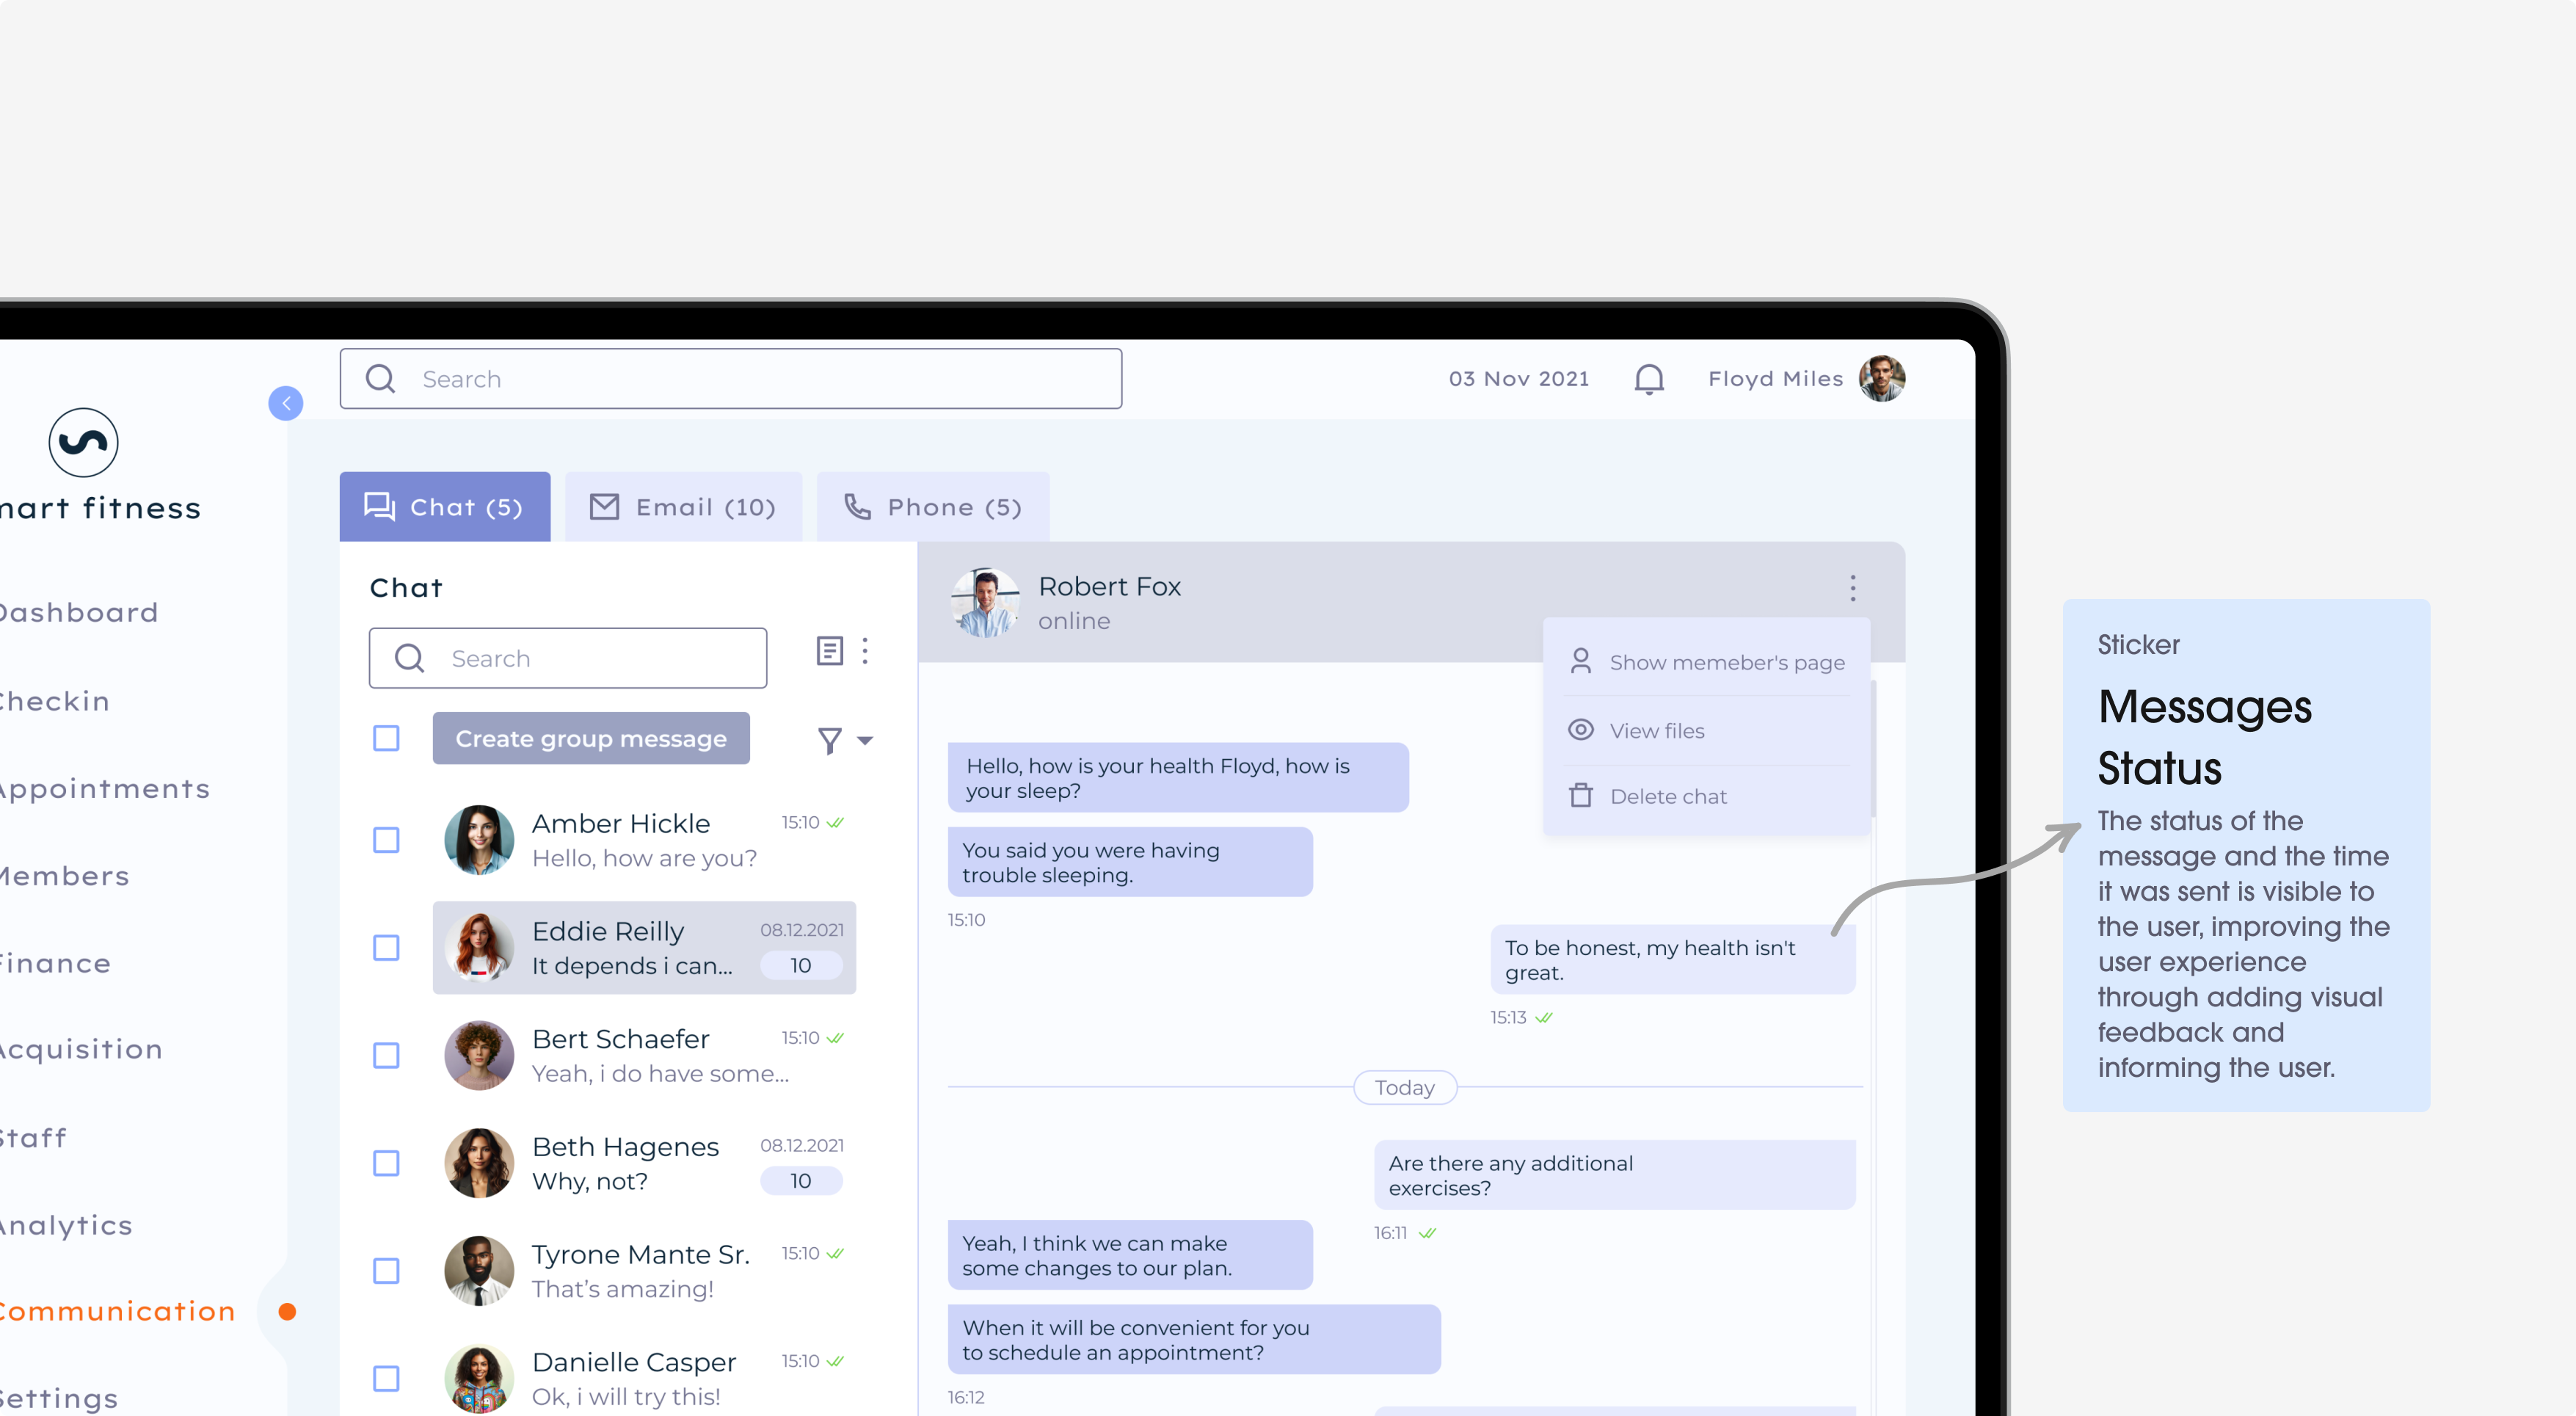Click the Chat tab speech bubble icon
Viewport: 2576px width, 1416px height.
[379, 506]
